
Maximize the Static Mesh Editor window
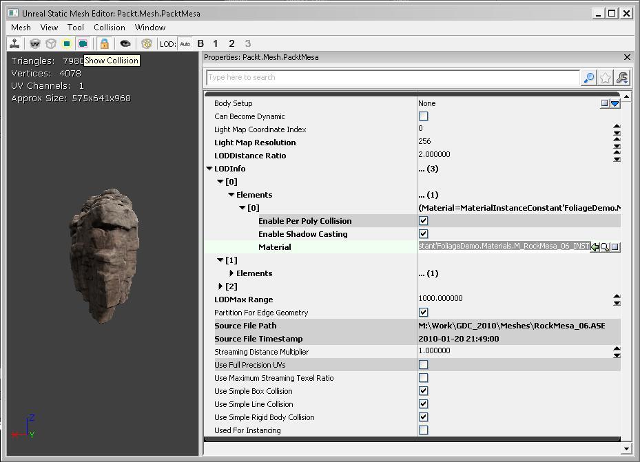[612, 14]
